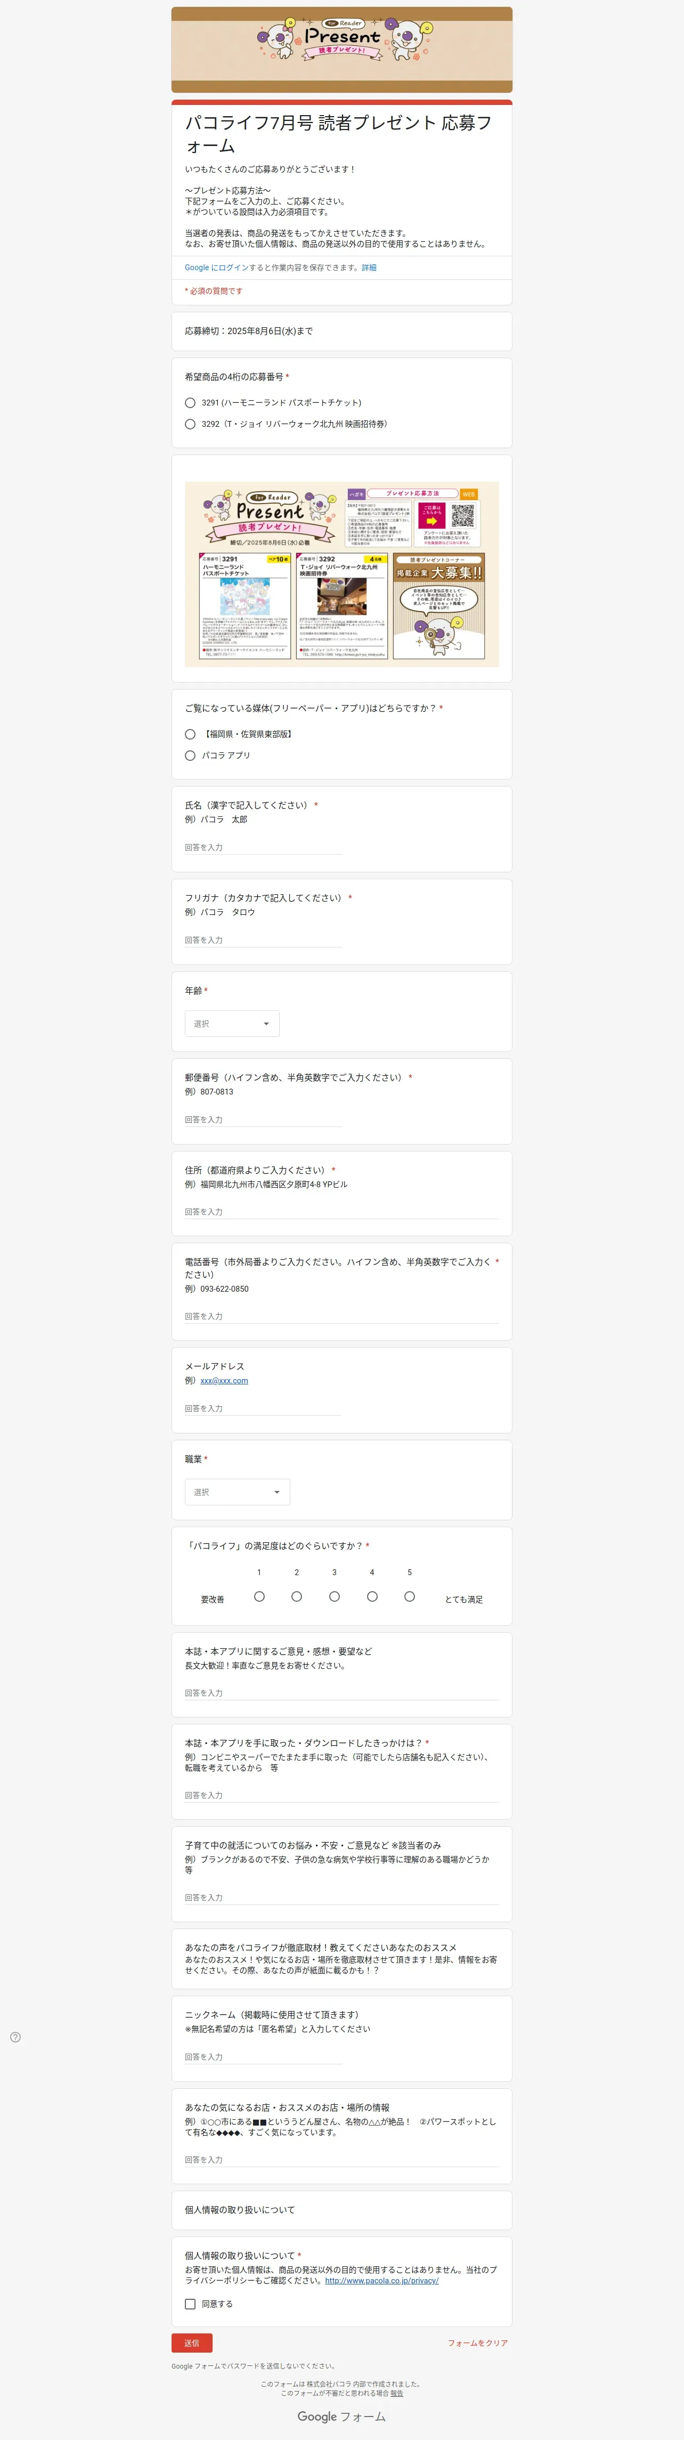Click the きっかけ answer field
Screen dimensions: 684x2440
tap(342, 1795)
